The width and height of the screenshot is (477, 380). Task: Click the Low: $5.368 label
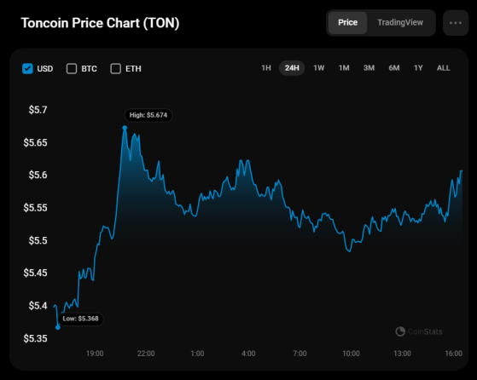[x=80, y=319]
